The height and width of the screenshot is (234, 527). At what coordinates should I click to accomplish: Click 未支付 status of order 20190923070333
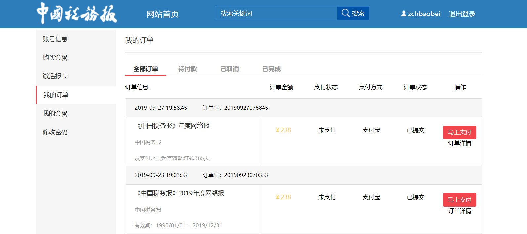pyautogui.click(x=327, y=197)
